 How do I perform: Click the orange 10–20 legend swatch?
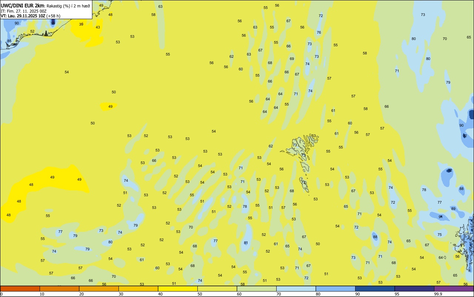pyautogui.click(x=59, y=288)
